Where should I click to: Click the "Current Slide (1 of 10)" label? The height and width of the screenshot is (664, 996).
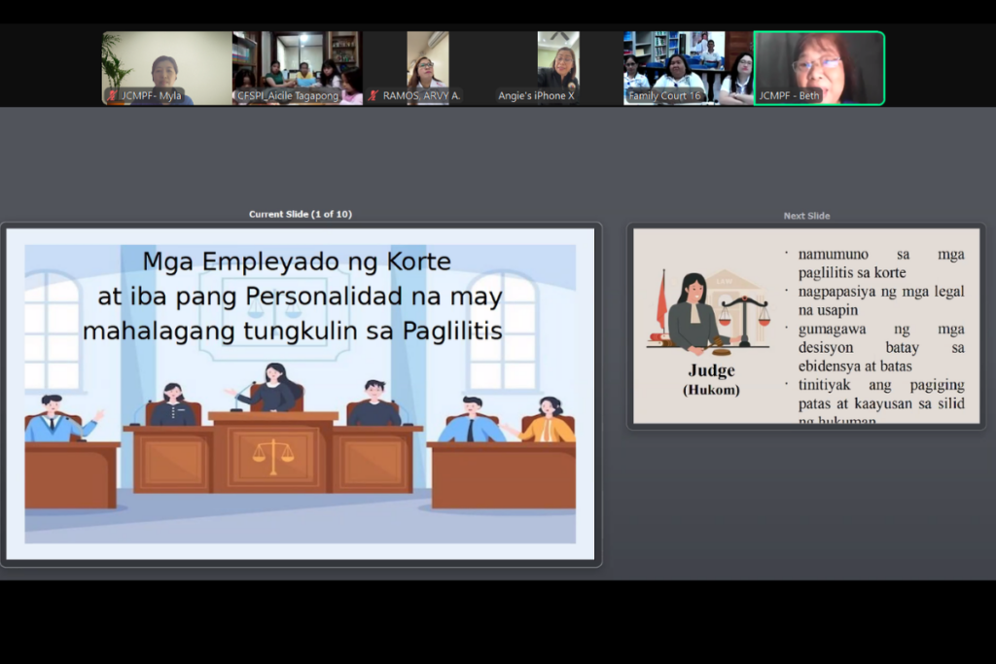pos(301,214)
